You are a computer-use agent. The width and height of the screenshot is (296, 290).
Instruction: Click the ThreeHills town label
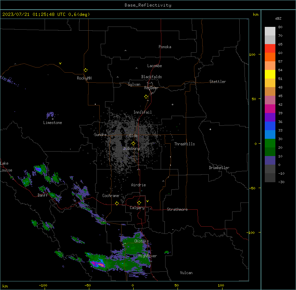(x=184, y=144)
